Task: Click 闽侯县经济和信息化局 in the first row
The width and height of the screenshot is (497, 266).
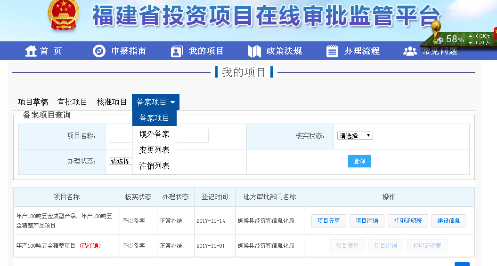Action: 266,221
